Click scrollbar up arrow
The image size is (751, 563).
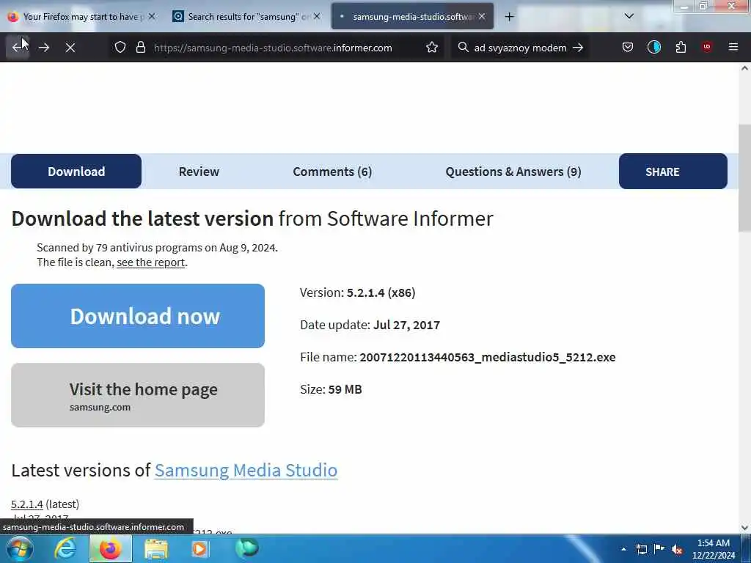point(744,68)
